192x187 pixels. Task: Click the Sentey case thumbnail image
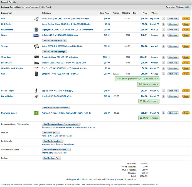point(36,74)
